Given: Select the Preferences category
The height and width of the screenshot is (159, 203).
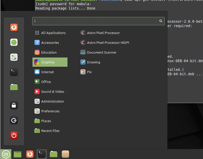Looking at the screenshot, I should point(50,111).
